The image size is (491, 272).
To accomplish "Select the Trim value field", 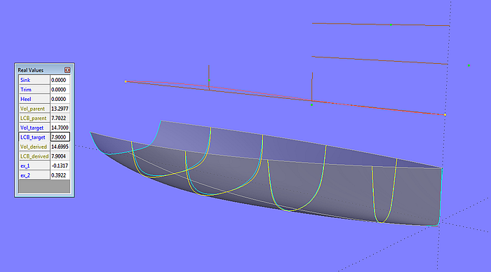I will click(x=60, y=90).
